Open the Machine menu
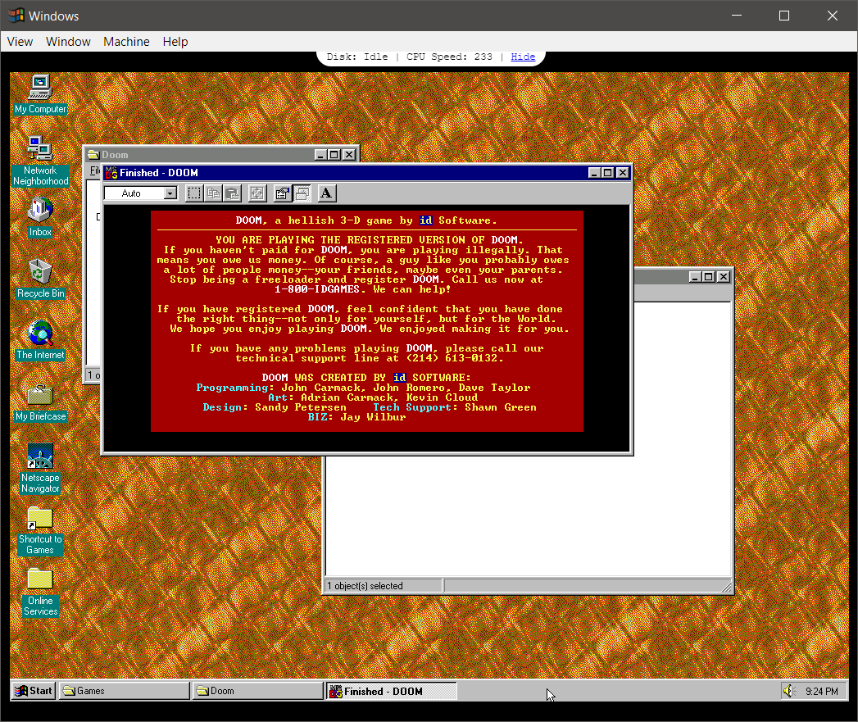This screenshot has height=722, width=858. coord(126,42)
